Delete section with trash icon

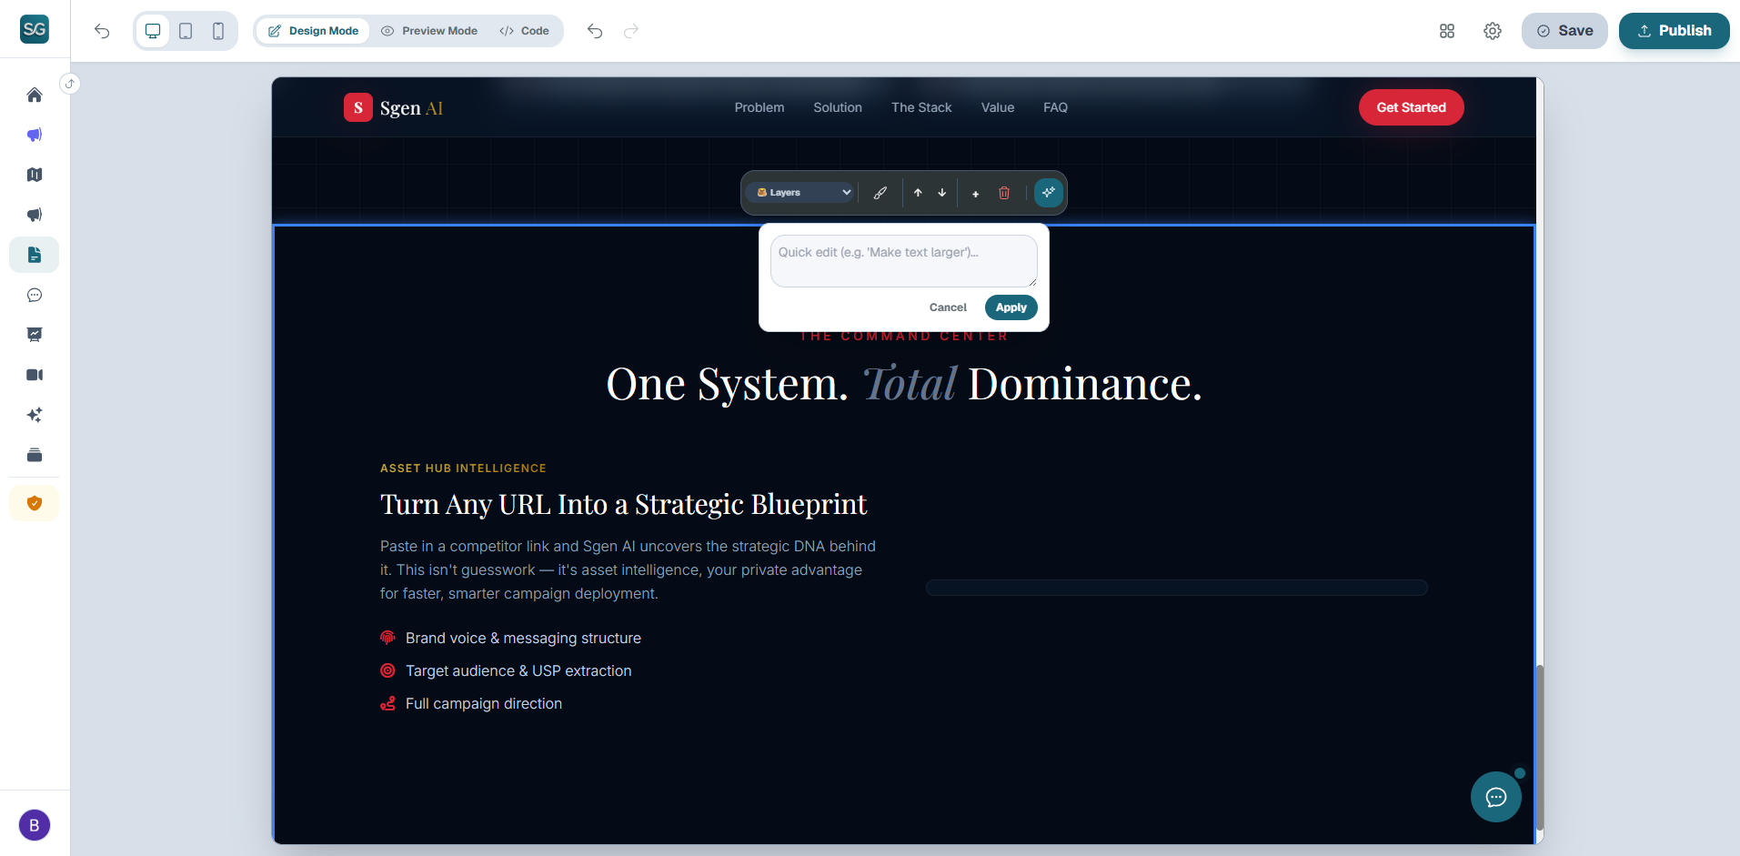pyautogui.click(x=1004, y=193)
